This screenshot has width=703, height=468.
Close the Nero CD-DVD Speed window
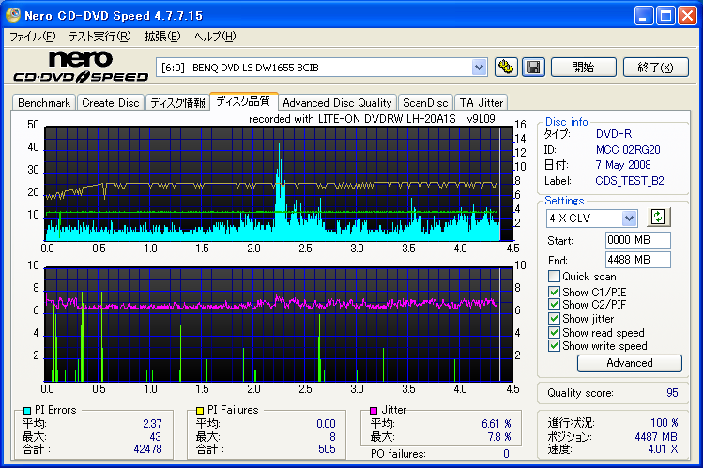click(x=687, y=16)
